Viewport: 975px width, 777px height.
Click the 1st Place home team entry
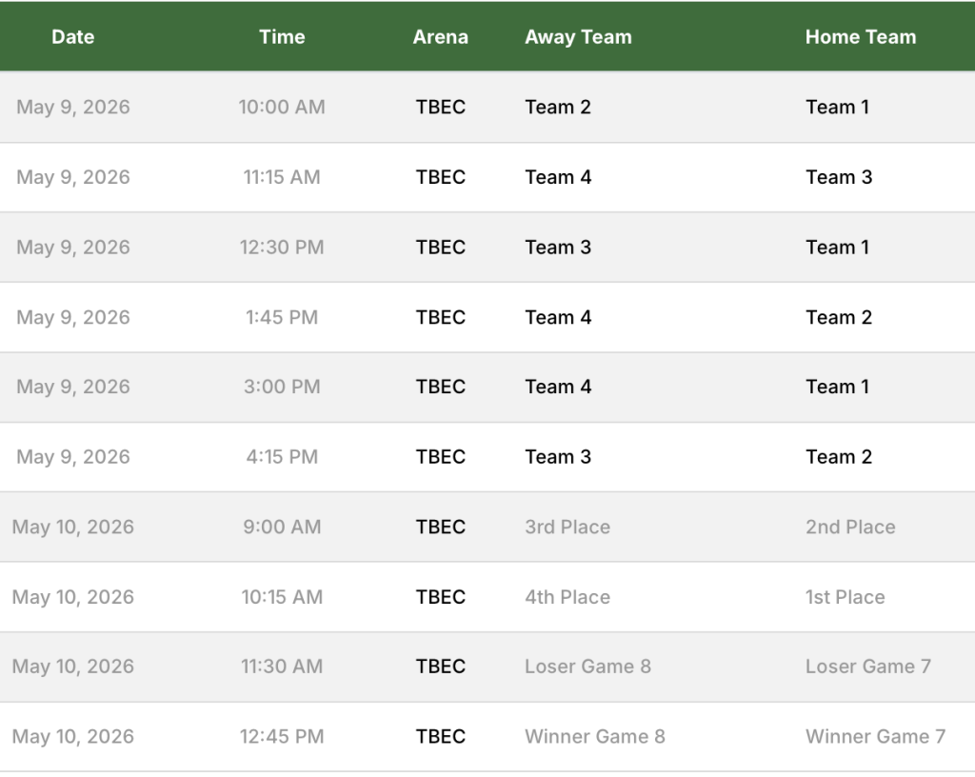click(846, 597)
